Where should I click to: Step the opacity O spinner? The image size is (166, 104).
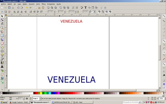24,99
